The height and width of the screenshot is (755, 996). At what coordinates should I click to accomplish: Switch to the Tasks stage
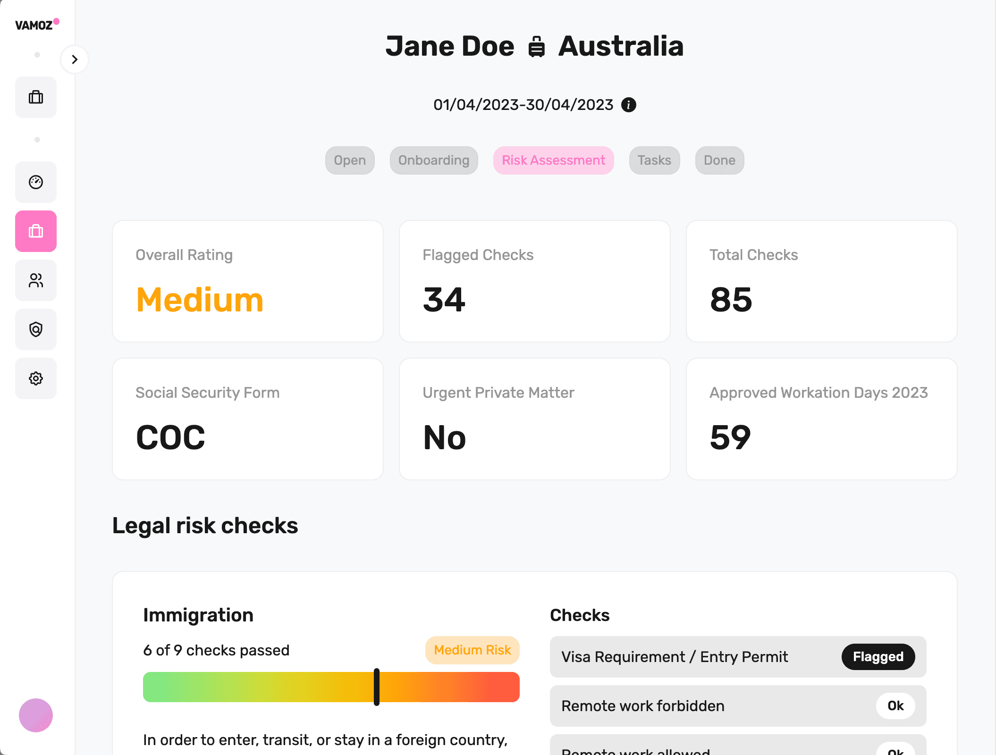(654, 160)
